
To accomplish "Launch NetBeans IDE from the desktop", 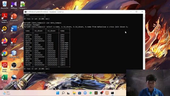I will [x=14, y=55].
